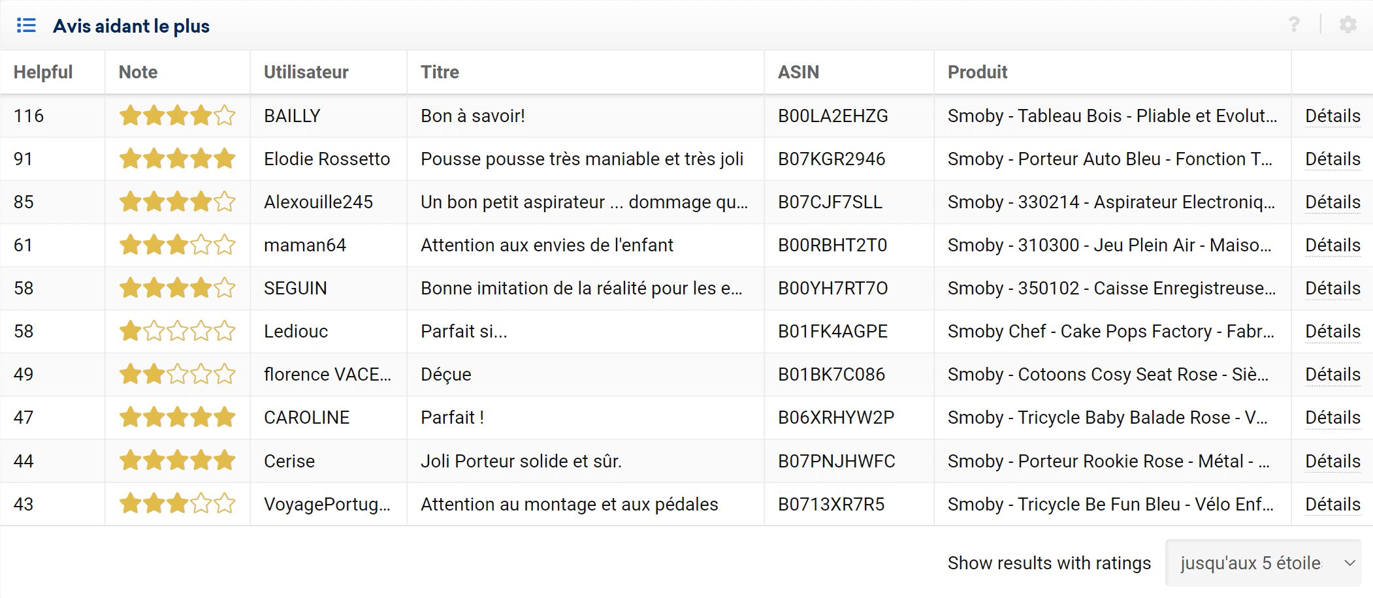Screen dimensions: 1373x598
Task: Click the ASIN column header
Action: click(x=798, y=72)
